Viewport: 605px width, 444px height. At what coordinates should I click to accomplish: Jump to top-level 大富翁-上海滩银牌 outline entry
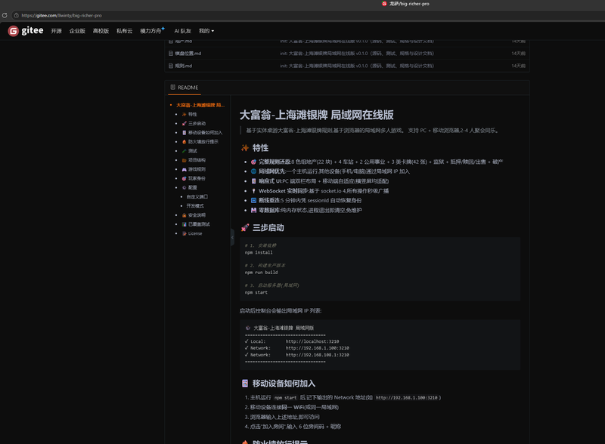200,105
